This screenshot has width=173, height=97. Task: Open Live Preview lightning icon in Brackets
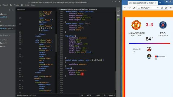click(x=118, y=11)
